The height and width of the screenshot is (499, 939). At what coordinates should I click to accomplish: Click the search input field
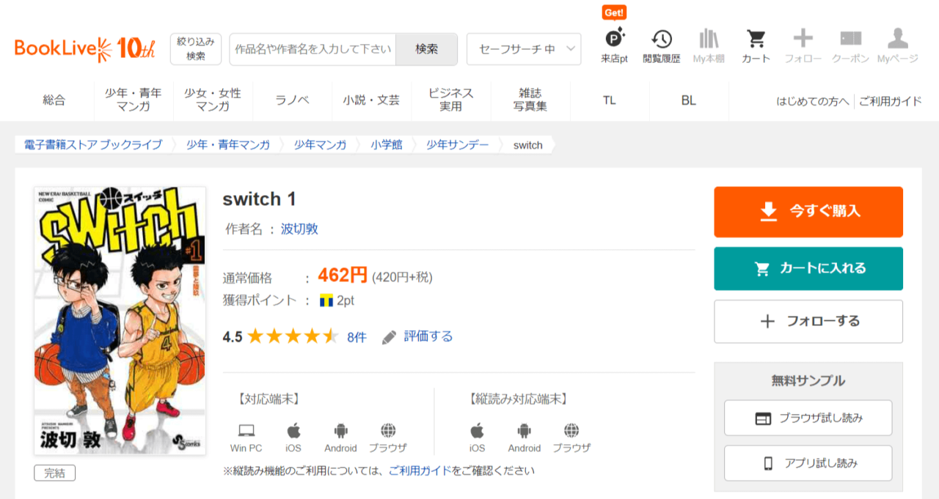tap(313, 49)
